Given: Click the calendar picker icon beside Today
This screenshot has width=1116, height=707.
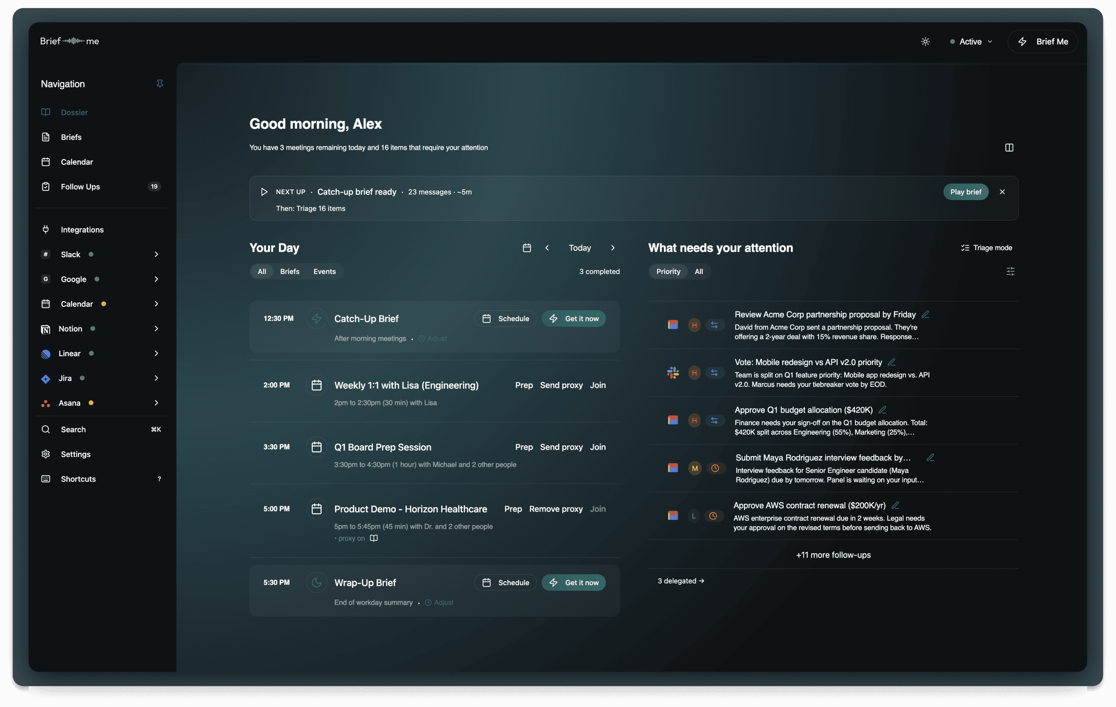Looking at the screenshot, I should click(x=527, y=248).
